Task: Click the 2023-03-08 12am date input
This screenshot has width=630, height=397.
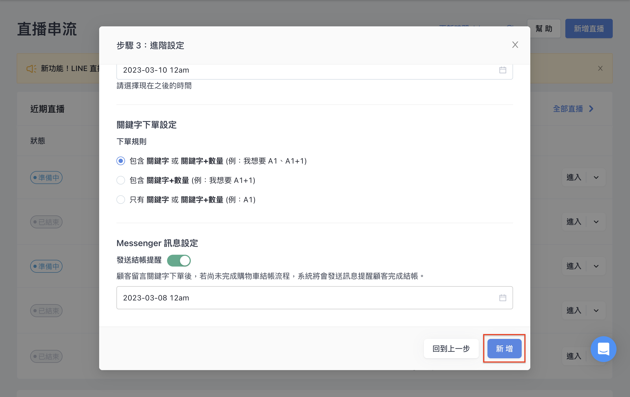Action: pos(314,298)
